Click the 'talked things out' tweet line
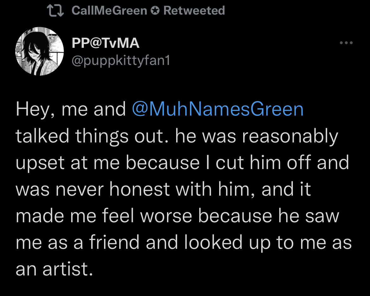 pos(177,136)
